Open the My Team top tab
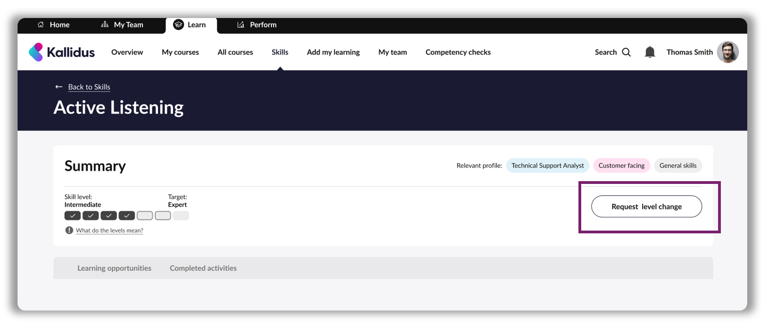This screenshot has height=323, width=762. coord(122,25)
